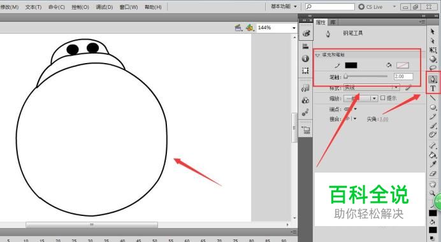Screen dimensions: 441x242
Task: Open the 基本功能 workspace dropdown
Action: (x=284, y=6)
